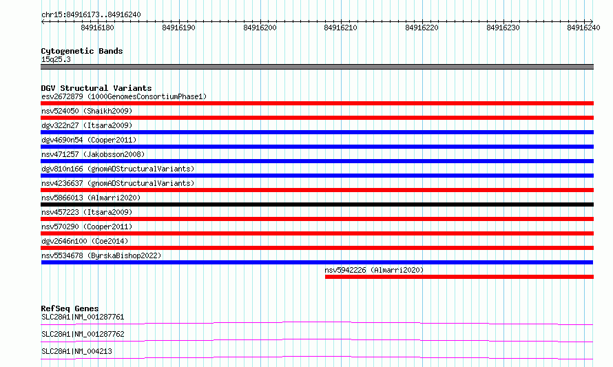The width and height of the screenshot is (613, 367).
Task: Click the 84916210 ruler position
Action: (340, 28)
